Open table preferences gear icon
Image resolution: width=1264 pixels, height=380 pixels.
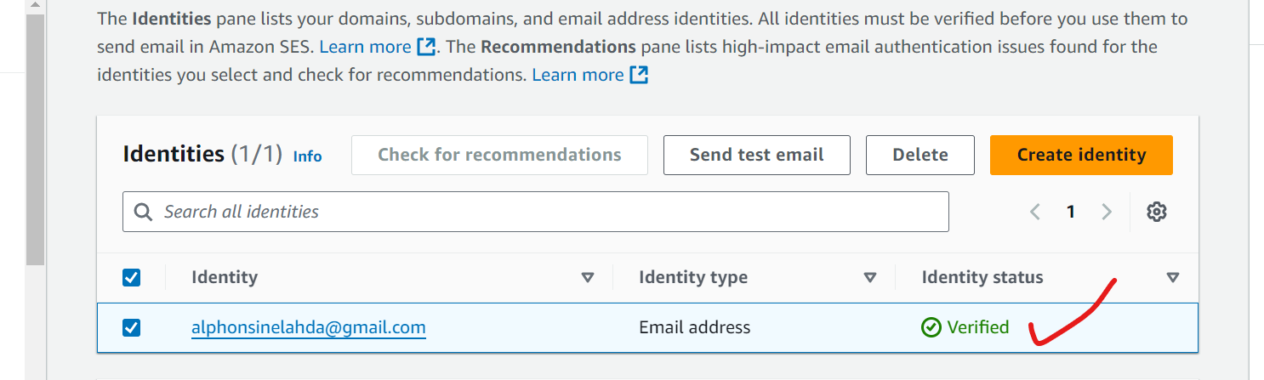coord(1156,212)
